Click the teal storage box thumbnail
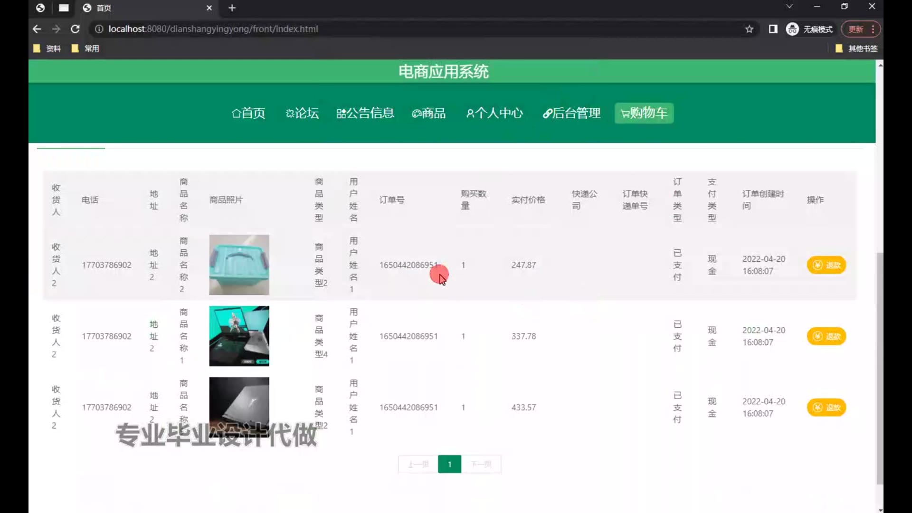The image size is (912, 513). 239,265
